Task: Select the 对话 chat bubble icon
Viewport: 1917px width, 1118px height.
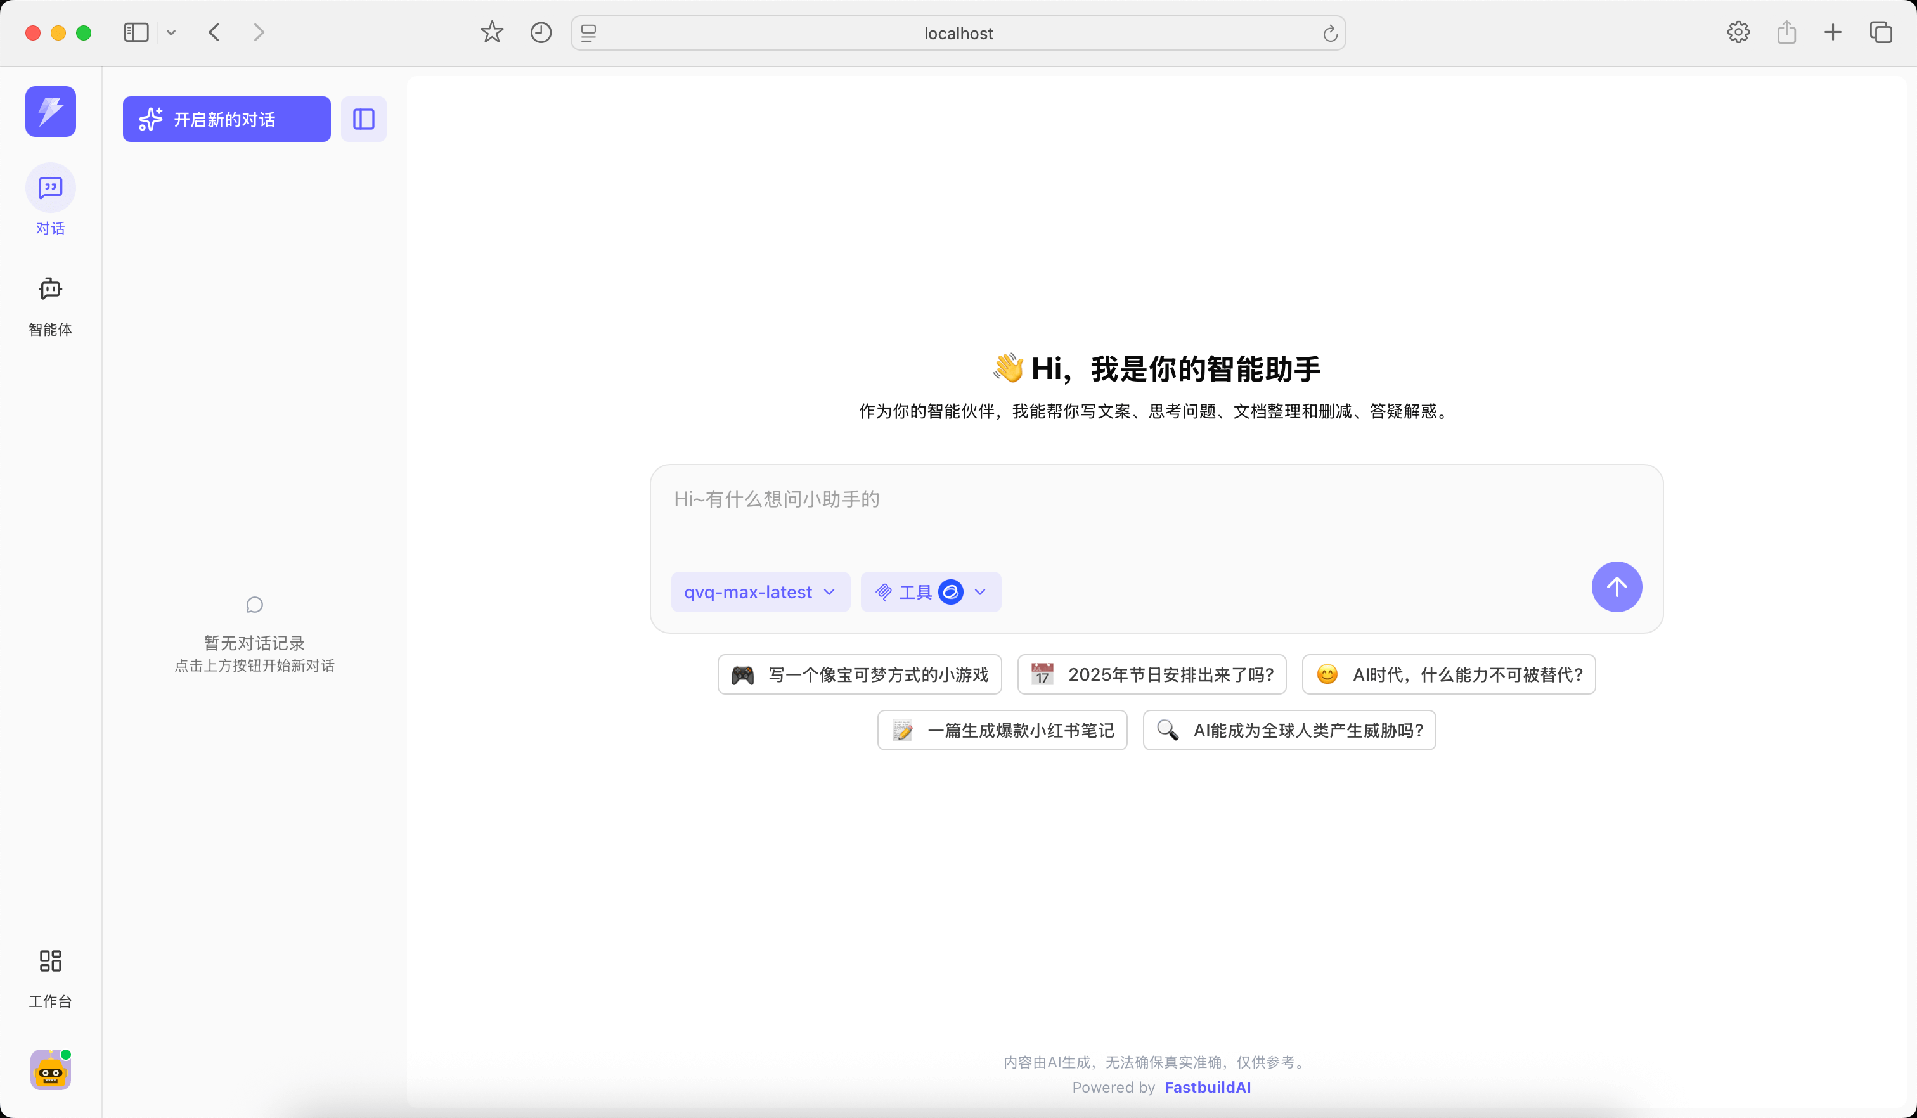Action: tap(50, 187)
